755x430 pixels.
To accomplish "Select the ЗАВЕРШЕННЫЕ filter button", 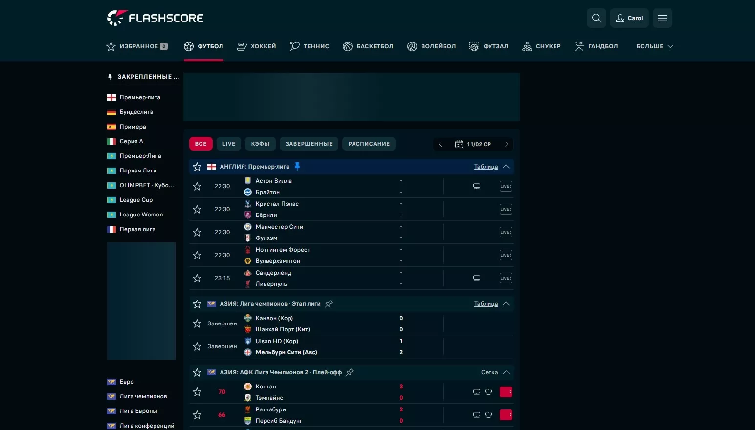I will 309,144.
